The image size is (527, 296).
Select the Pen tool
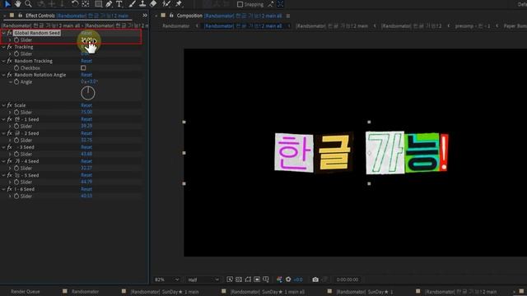pos(109,4)
